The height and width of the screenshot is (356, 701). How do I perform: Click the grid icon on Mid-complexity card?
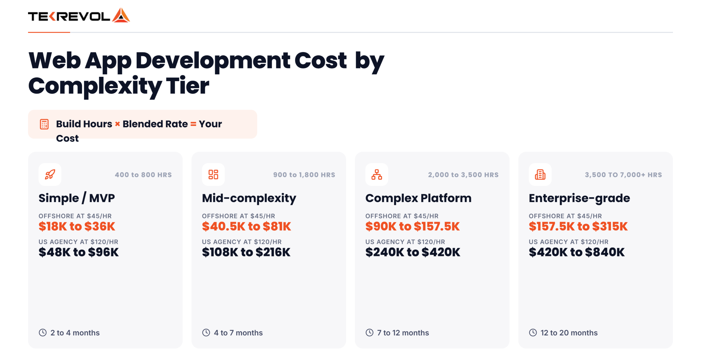pyautogui.click(x=213, y=174)
